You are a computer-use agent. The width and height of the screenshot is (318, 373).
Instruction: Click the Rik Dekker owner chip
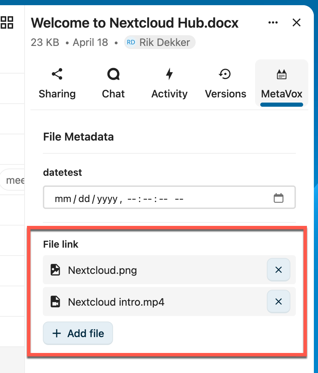tap(160, 42)
